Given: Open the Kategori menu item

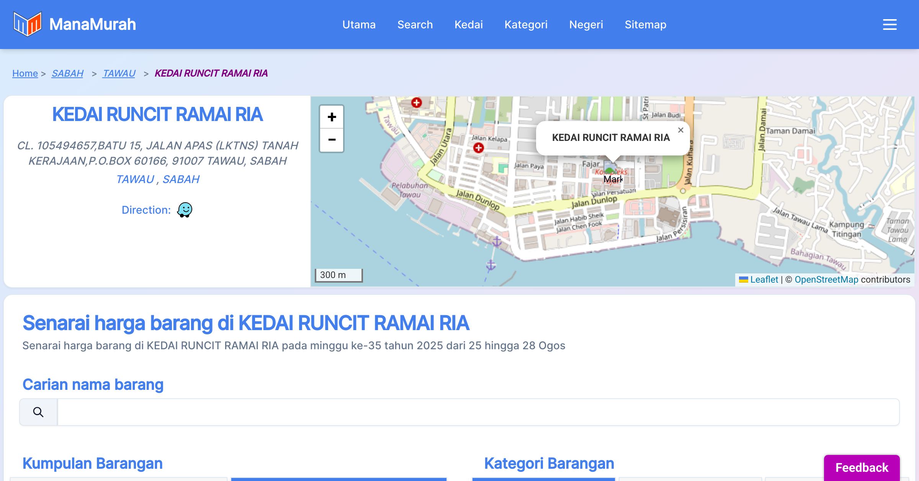Looking at the screenshot, I should point(526,25).
